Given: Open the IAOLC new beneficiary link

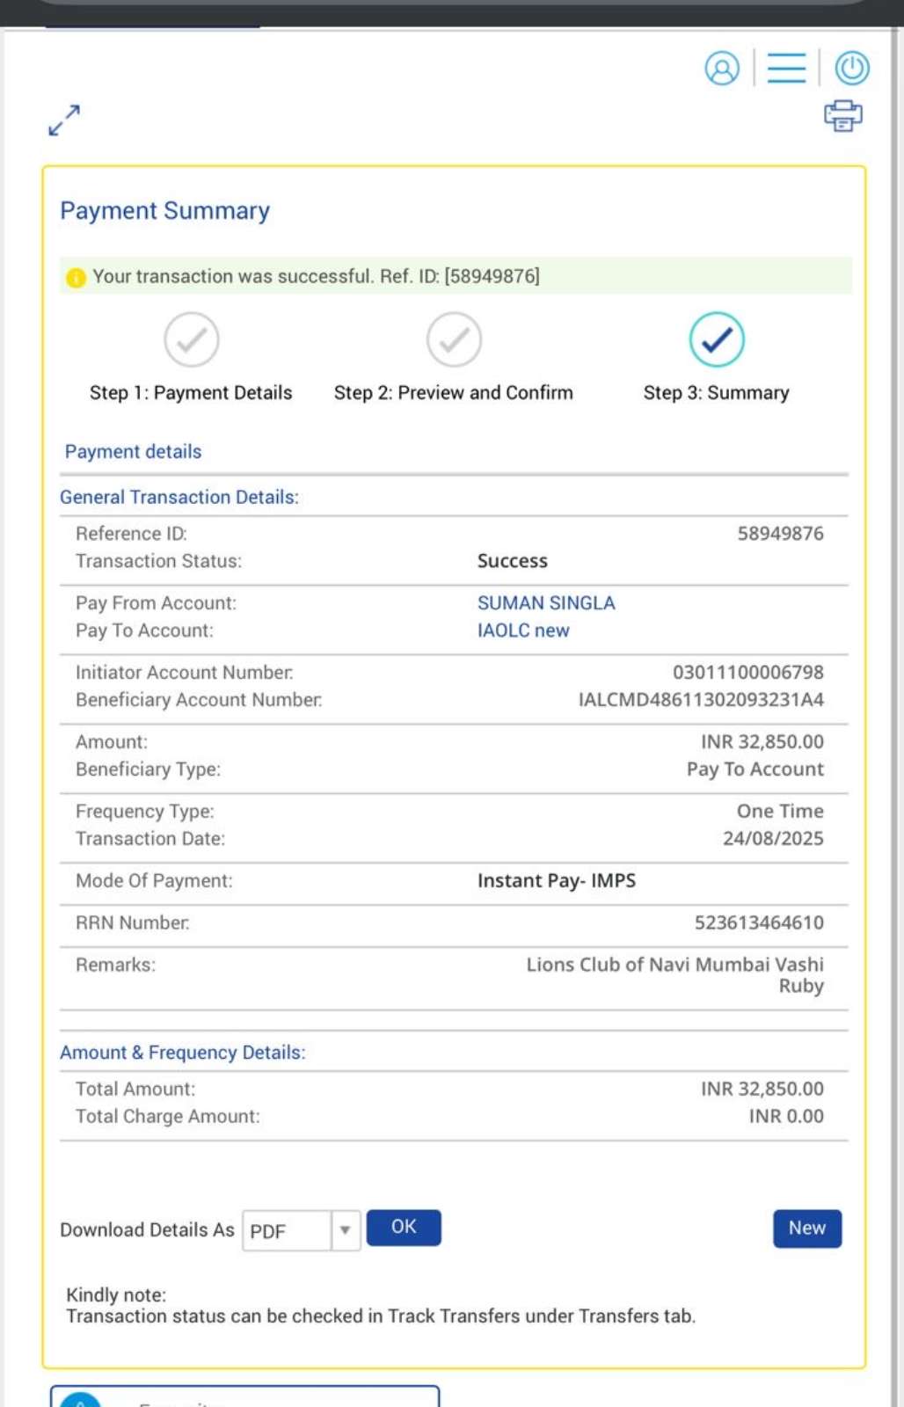Looking at the screenshot, I should [523, 631].
